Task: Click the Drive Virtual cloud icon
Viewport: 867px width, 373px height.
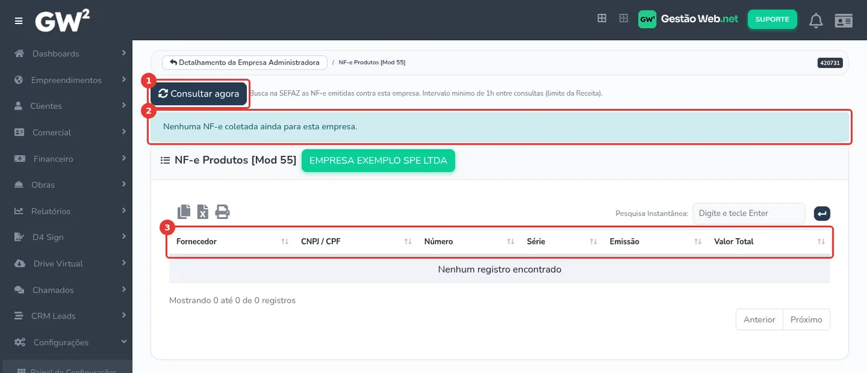Action: [20, 264]
